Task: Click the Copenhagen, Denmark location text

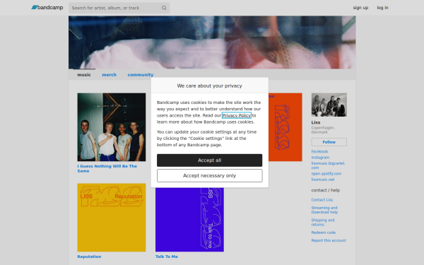Action: click(323, 130)
